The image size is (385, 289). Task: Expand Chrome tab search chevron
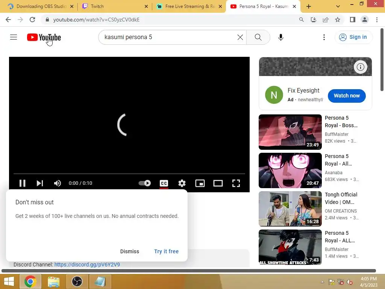tap(338, 6)
